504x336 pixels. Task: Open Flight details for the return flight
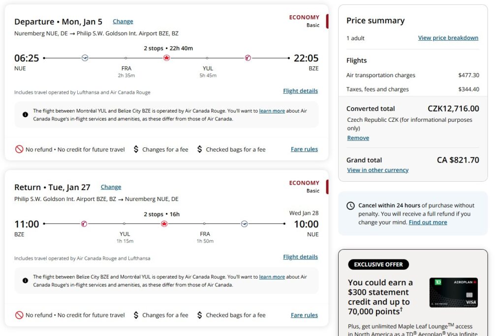pyautogui.click(x=300, y=257)
